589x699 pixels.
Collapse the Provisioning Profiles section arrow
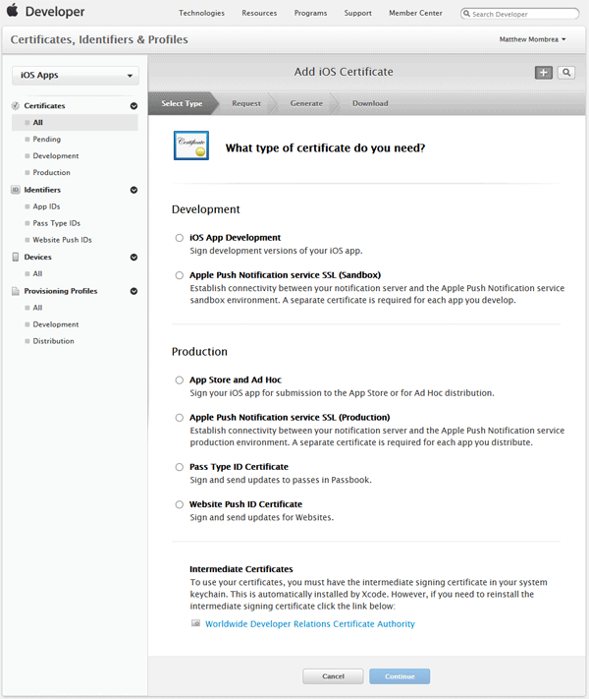point(134,291)
